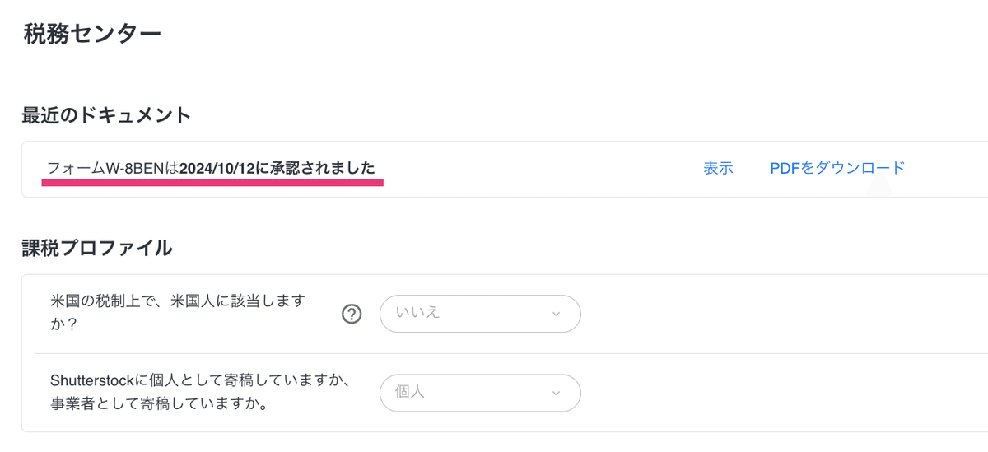This screenshot has height=452, width=988.
Task: Click the 課税プロファイル section heading
Action: tap(97, 247)
